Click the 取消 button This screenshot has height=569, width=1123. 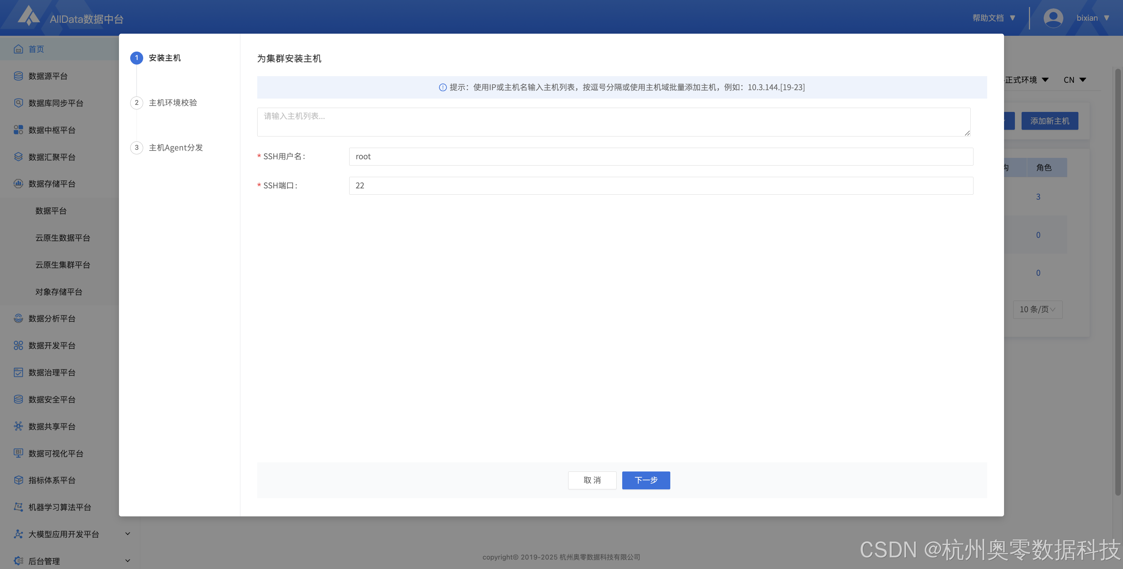[592, 480]
